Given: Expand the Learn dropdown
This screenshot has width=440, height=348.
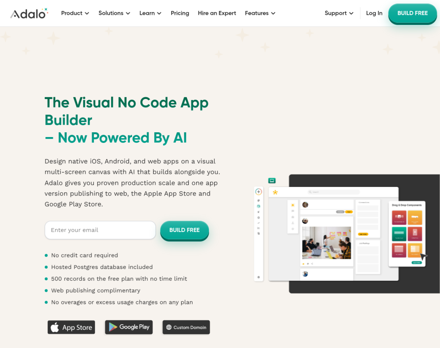Looking at the screenshot, I should point(151,13).
